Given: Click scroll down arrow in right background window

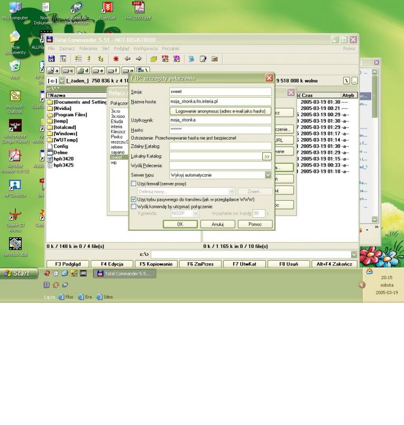Looking at the screenshot, I should click(x=374, y=219).
